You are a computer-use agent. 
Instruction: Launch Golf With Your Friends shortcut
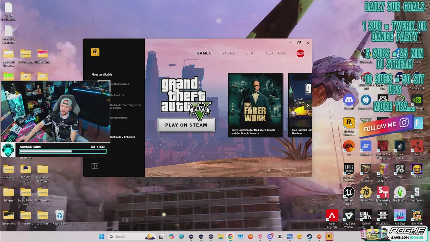(x=417, y=217)
